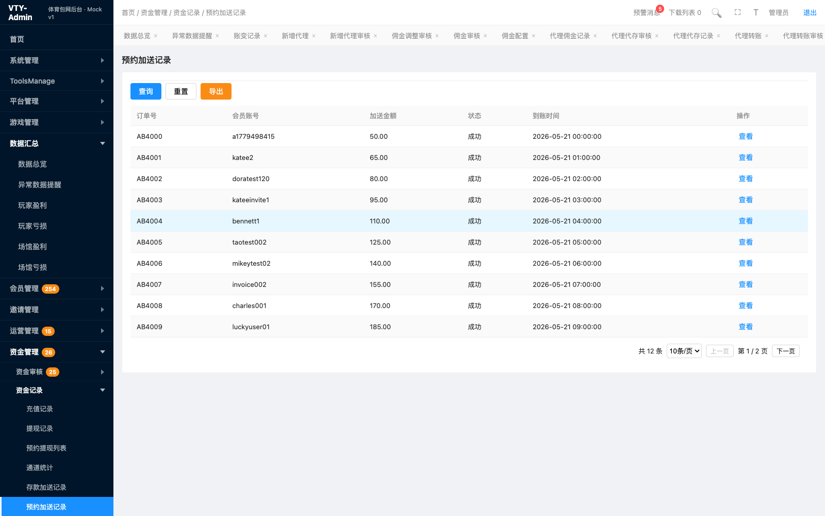View details for order AB4000
The height and width of the screenshot is (516, 825).
click(746, 136)
